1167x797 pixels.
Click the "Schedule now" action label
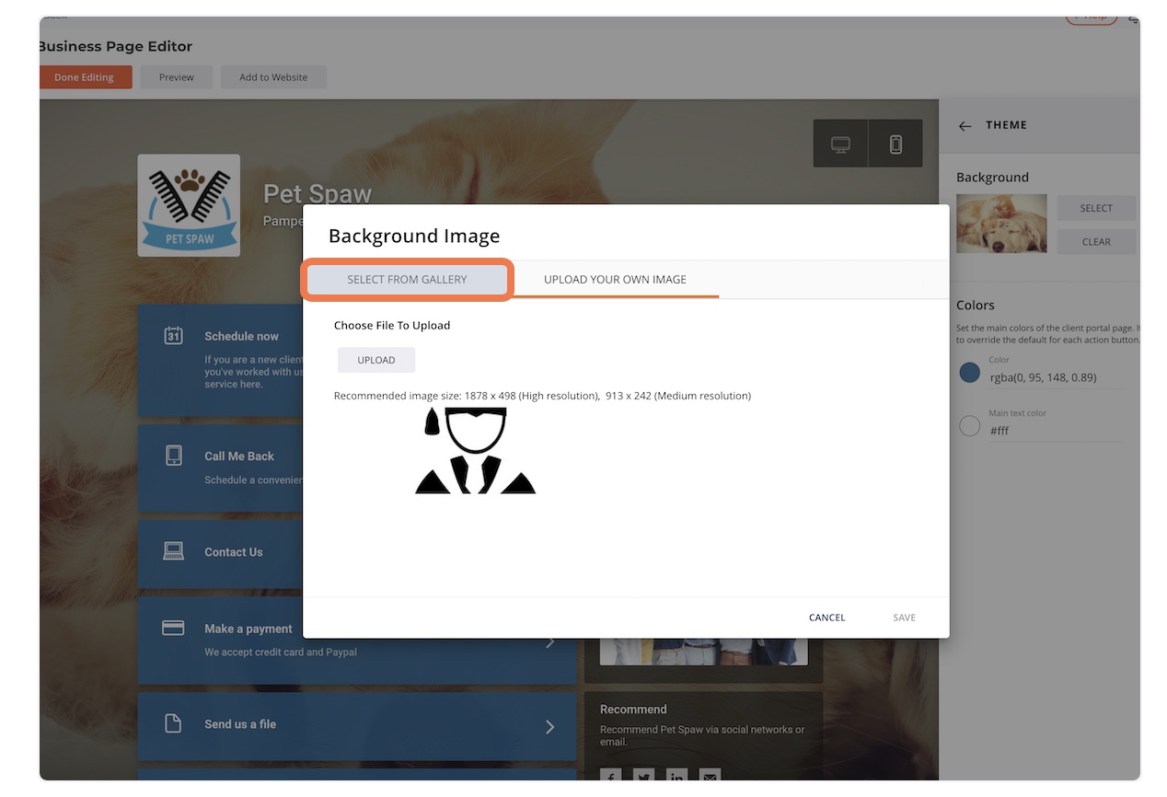click(241, 337)
